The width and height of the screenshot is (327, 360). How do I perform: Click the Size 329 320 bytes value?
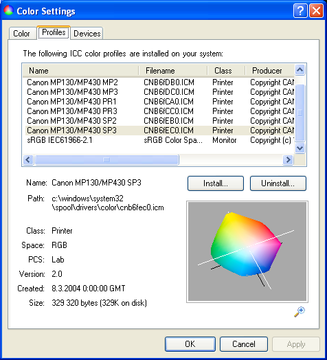pyautogui.click(x=99, y=303)
